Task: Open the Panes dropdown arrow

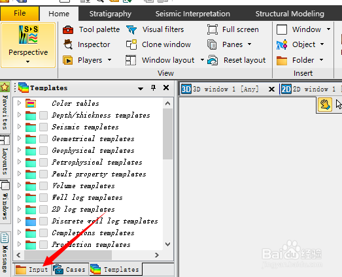Action: 250,44
